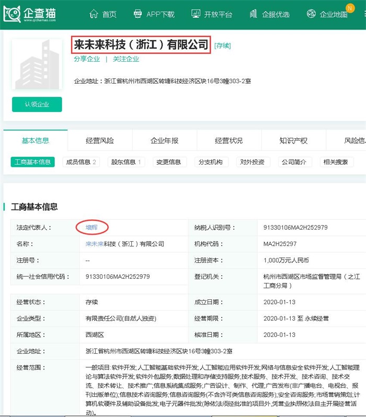366x417 pixels.
Task: Click the APP download icon
Action: (138, 14)
